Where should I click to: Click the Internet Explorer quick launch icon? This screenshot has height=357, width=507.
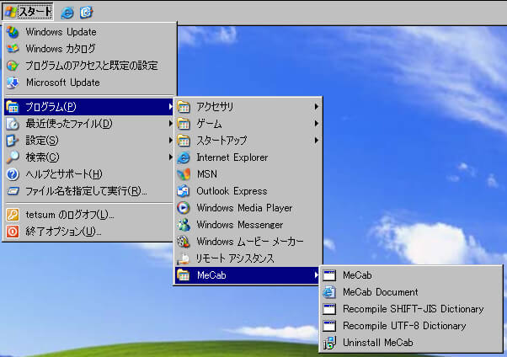[x=68, y=12]
